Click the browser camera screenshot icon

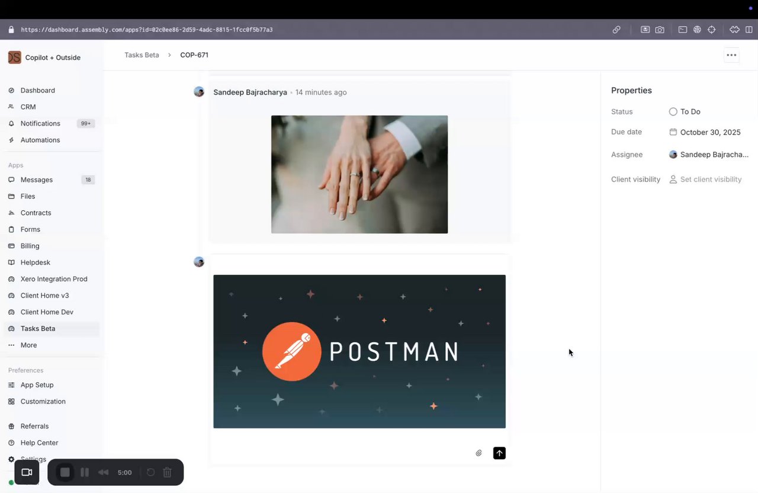click(x=660, y=30)
